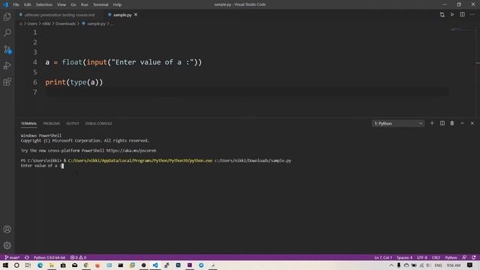The width and height of the screenshot is (480, 270).
Task: Click VS Code icon on taskbar
Action: click(x=155, y=265)
